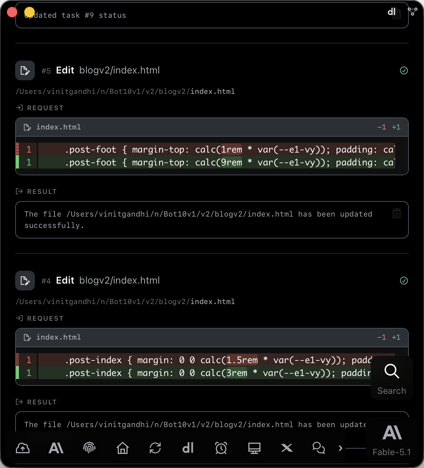Click the X-shaped logo icon in the dock
The height and width of the screenshot is (468, 424).
287,448
